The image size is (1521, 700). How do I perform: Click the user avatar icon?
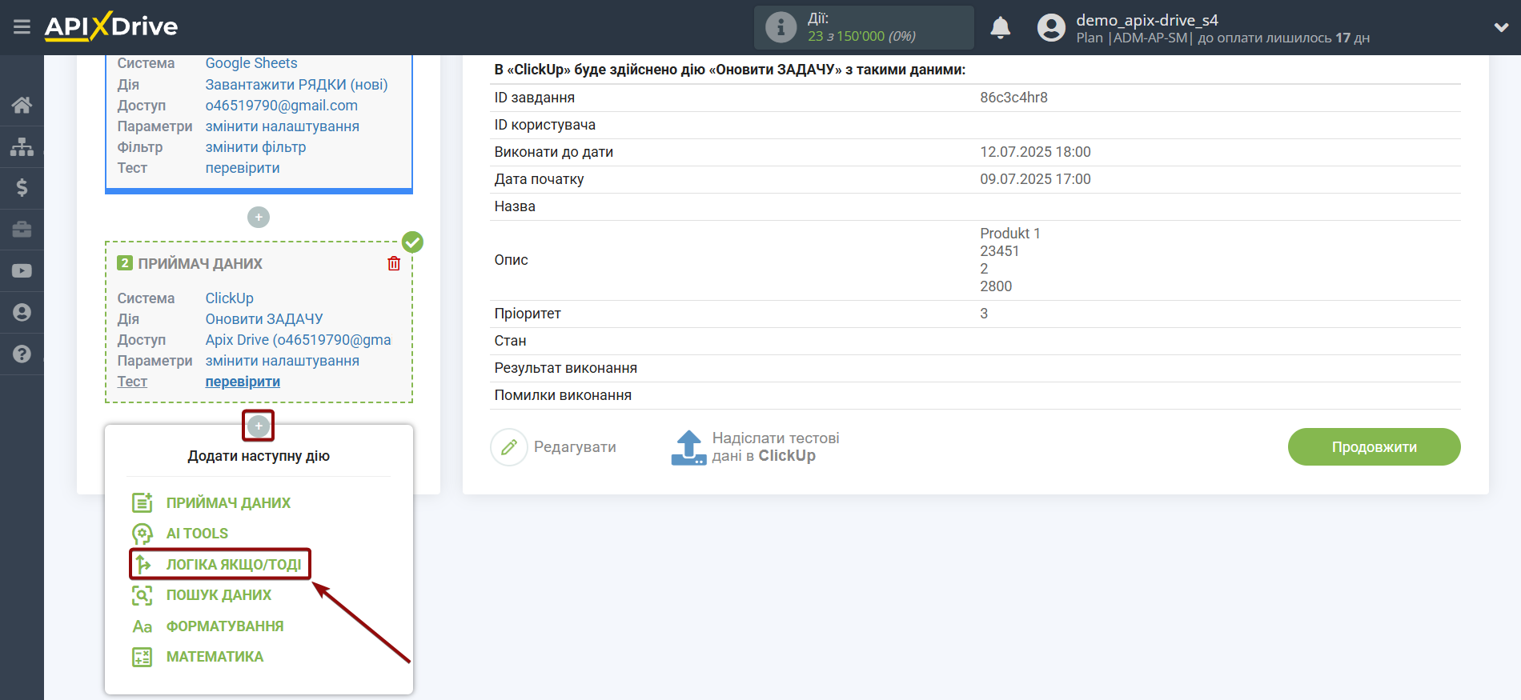pos(1051,27)
